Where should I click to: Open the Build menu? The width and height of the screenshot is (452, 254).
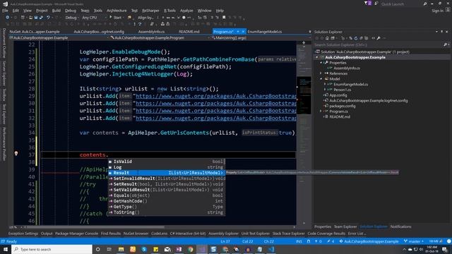click(56, 11)
